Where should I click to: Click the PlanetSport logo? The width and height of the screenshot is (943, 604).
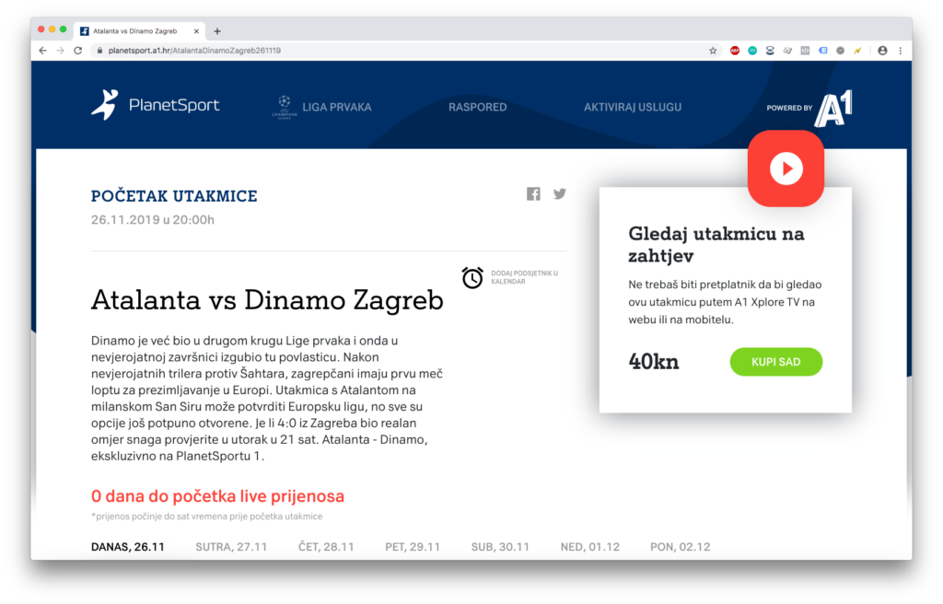point(156,106)
